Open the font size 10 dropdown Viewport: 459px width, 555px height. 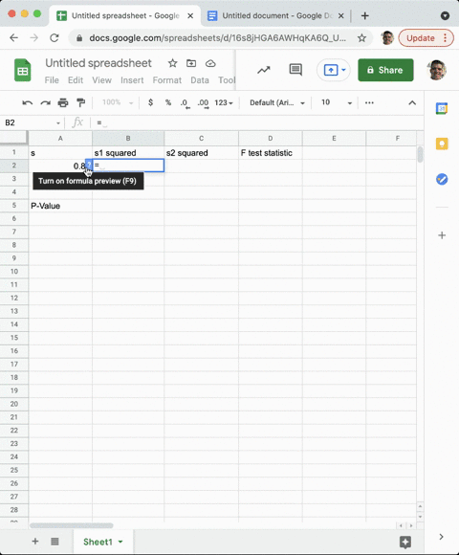[x=337, y=102]
